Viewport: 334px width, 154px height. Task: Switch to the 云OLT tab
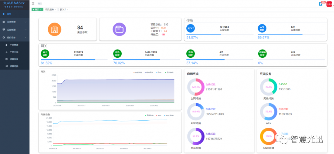(64, 10)
